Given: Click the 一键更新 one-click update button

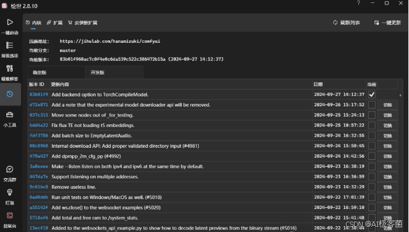Looking at the screenshot, I should (x=388, y=23).
